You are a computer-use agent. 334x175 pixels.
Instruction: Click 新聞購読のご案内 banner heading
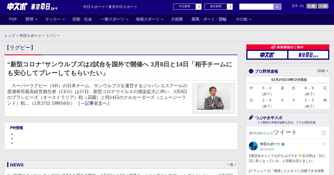coord(288,47)
